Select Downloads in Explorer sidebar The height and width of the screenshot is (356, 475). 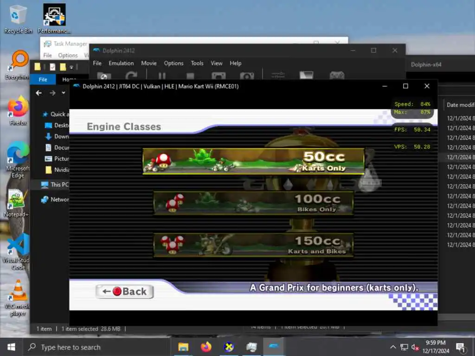tap(57, 136)
